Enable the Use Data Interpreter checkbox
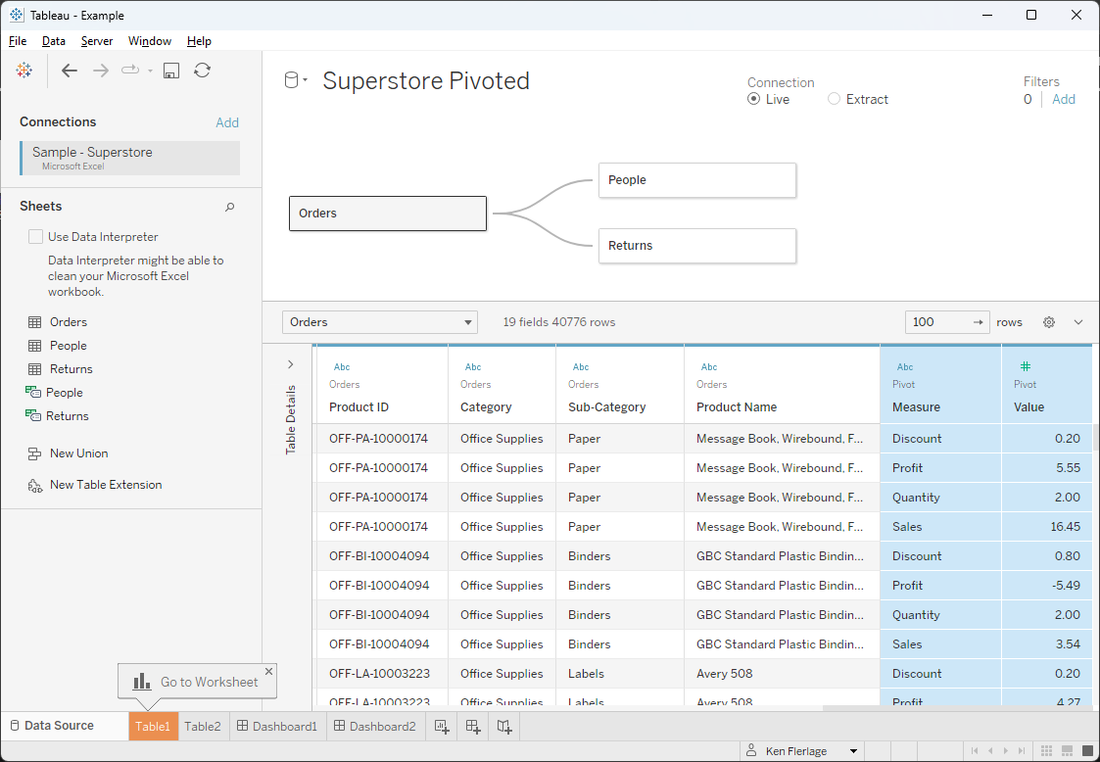 click(35, 236)
